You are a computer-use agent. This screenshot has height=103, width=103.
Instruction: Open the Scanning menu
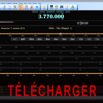15,3
